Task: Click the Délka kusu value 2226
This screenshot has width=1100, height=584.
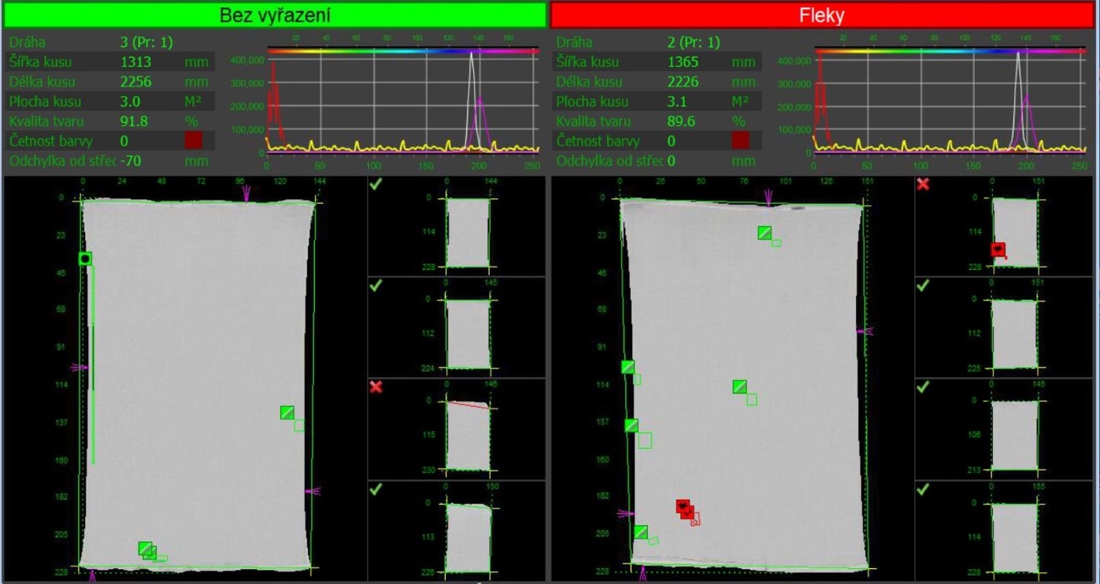Action: (x=683, y=82)
